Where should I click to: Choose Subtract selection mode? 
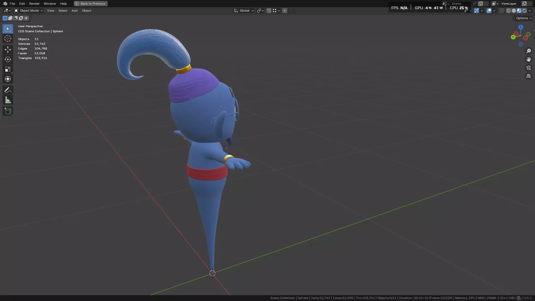pos(16,18)
